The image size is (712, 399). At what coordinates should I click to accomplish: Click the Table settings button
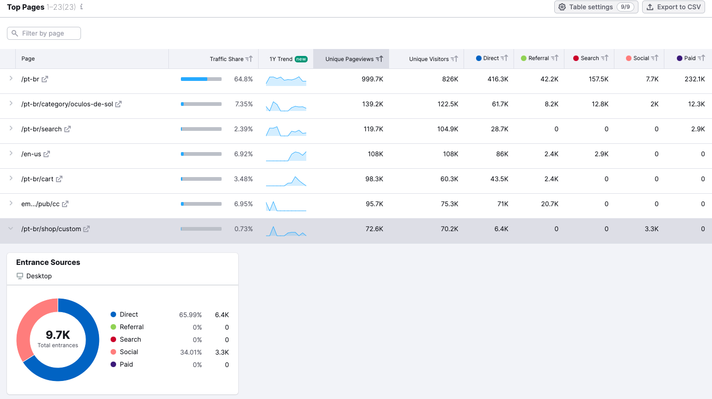[596, 7]
